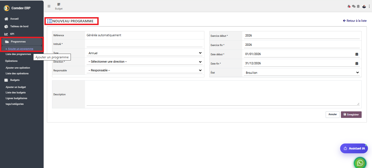Select Budgets in the sidebar

[x=15, y=80]
